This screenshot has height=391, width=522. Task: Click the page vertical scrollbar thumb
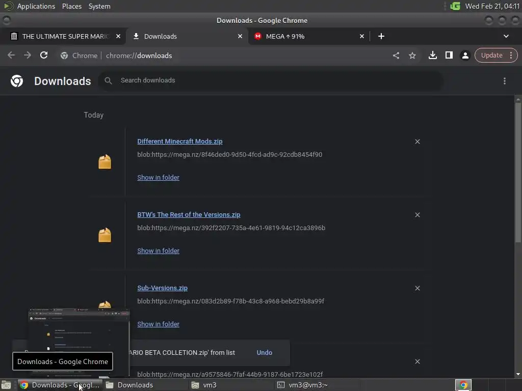tap(518, 173)
